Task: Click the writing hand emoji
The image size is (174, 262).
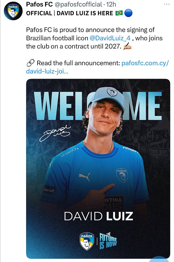Action: tap(127, 47)
